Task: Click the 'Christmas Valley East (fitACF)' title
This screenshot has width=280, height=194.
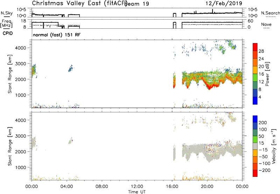Action: 80,4
